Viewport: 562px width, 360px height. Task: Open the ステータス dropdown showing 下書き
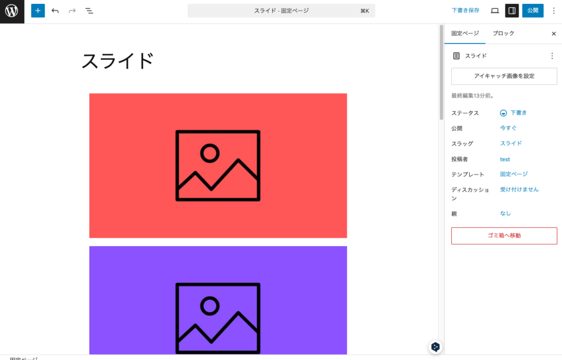pos(514,113)
